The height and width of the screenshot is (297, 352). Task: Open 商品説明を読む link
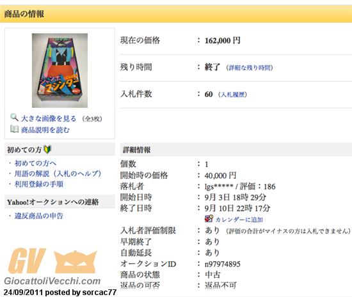[45, 130]
